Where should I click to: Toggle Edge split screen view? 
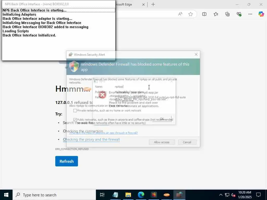click(x=204, y=14)
